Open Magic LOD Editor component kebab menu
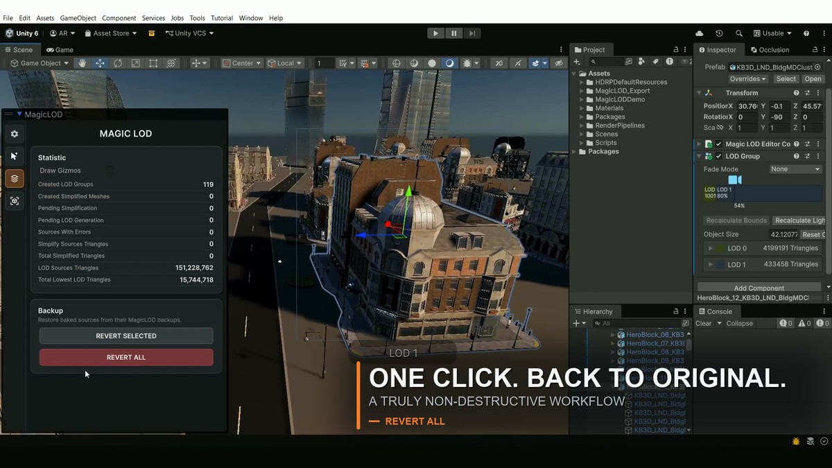832x468 pixels. [x=818, y=144]
